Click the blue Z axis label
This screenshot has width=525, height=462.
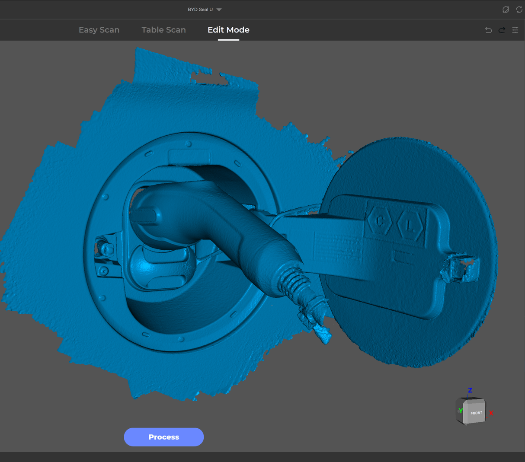coord(470,390)
